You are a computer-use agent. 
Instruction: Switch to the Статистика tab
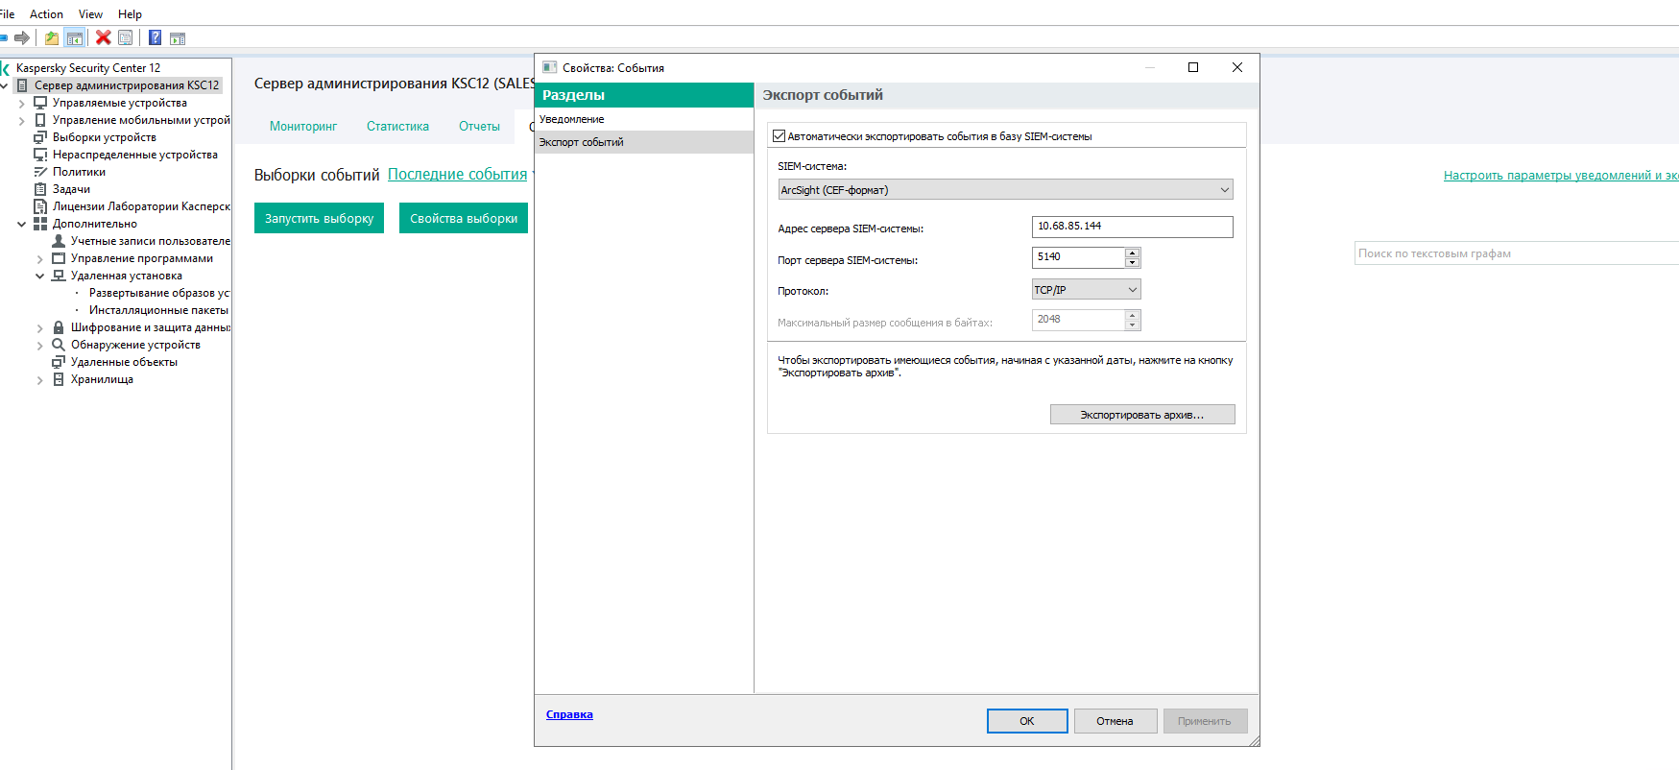click(x=397, y=127)
